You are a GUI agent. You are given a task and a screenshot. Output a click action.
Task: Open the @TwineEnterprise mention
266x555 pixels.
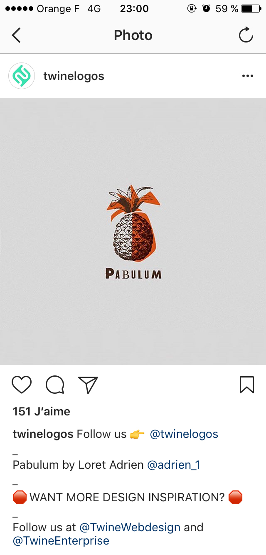pos(61,541)
